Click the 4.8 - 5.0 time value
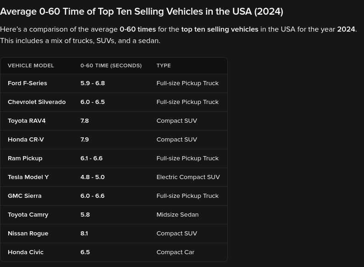 pos(93,177)
